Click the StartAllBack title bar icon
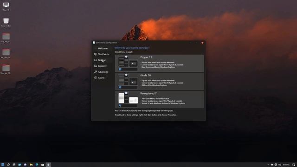297x167 pixels. 94,43
